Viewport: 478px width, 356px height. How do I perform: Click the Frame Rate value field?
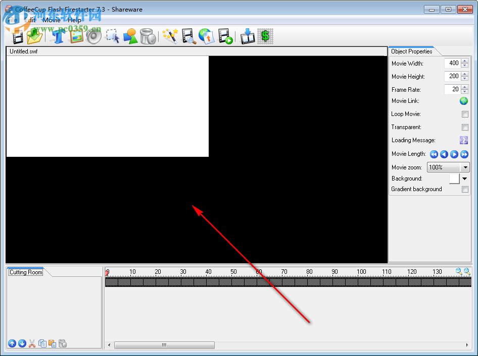point(453,89)
